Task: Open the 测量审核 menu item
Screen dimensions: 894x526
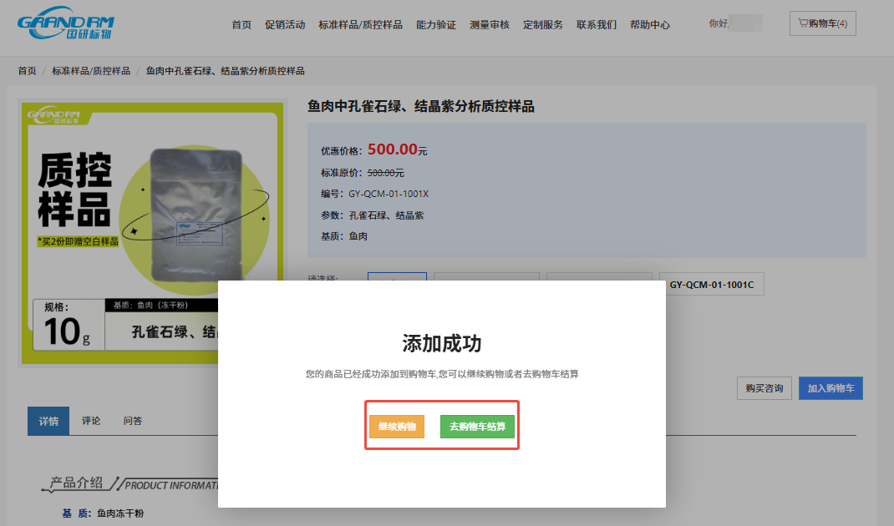Action: (490, 25)
